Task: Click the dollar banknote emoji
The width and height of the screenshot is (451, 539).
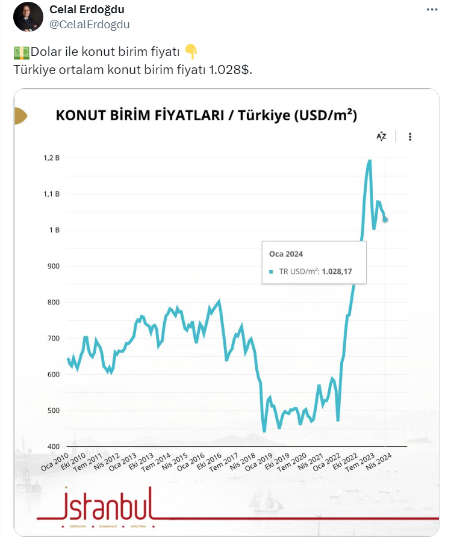Action: coord(20,52)
